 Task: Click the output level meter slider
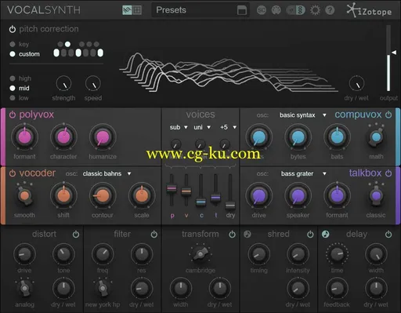click(393, 53)
